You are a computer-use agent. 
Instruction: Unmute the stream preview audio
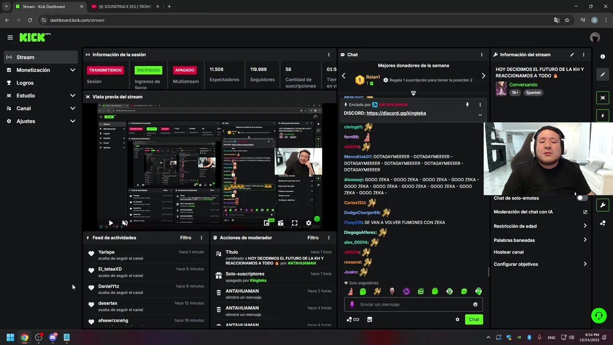(x=125, y=223)
